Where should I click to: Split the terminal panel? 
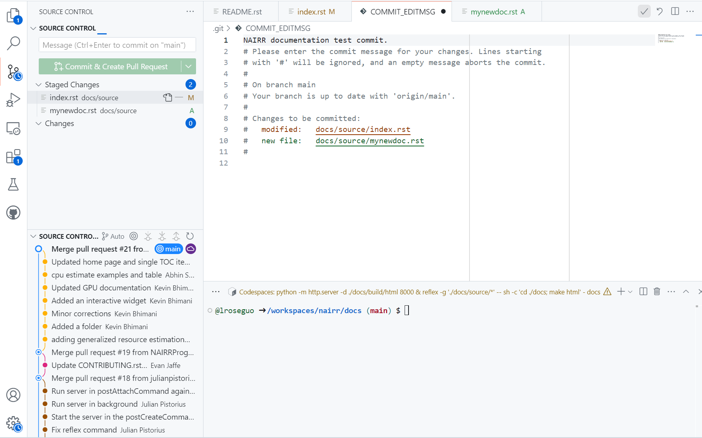[643, 292]
